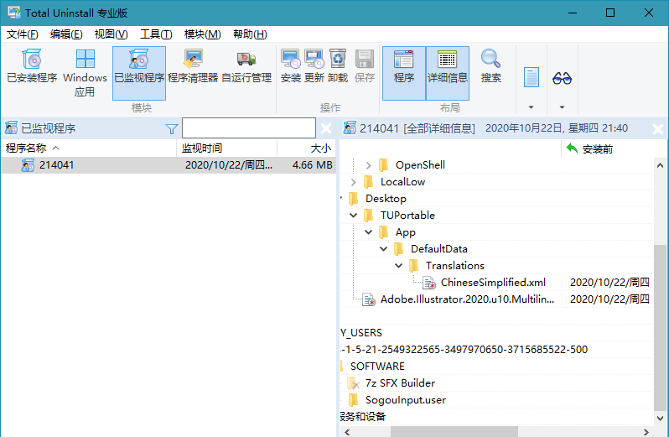Screen dimensions: 669x437
Task: Select the SOFTWARE registry key
Action: coord(377,367)
